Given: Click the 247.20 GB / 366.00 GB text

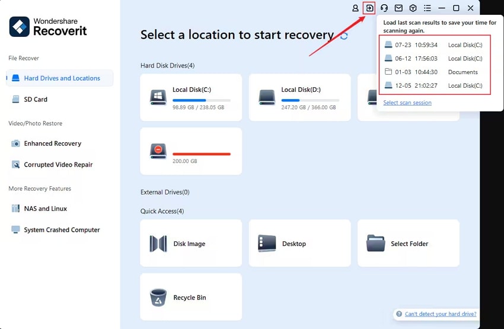Looking at the screenshot, I should click(x=308, y=107).
